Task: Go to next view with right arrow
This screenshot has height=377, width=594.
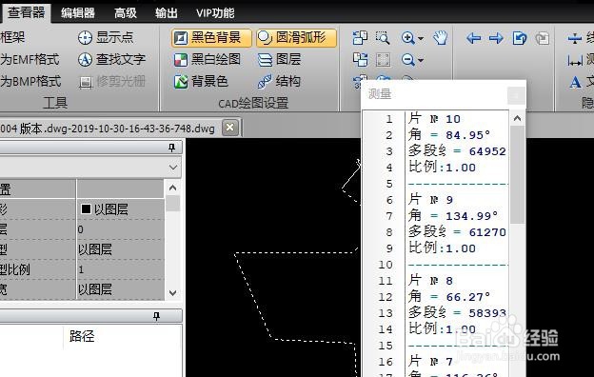Action: pos(496,38)
